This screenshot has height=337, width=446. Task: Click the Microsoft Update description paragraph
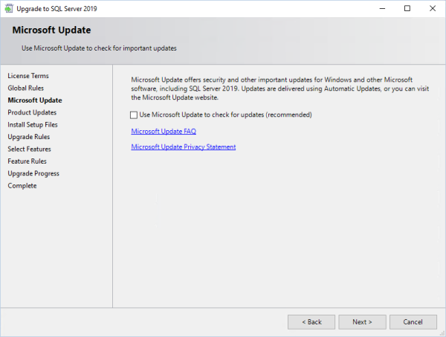pyautogui.click(x=280, y=89)
